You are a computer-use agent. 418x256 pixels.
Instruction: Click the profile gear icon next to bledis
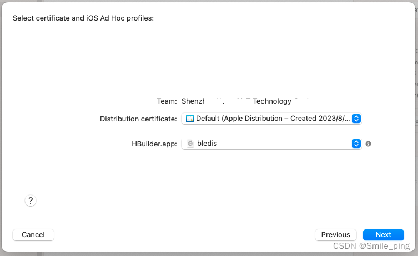tap(190, 144)
